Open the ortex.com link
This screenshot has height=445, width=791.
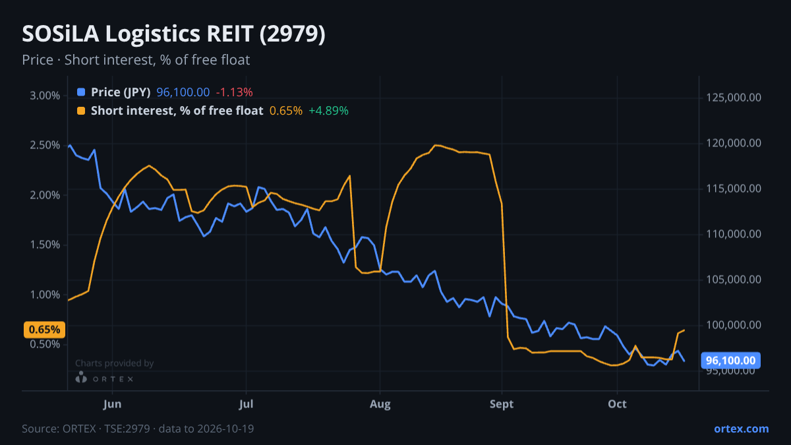click(741, 429)
